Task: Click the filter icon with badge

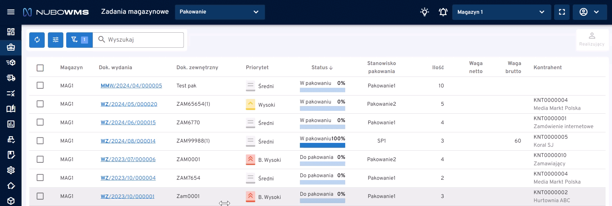Action: [79, 40]
